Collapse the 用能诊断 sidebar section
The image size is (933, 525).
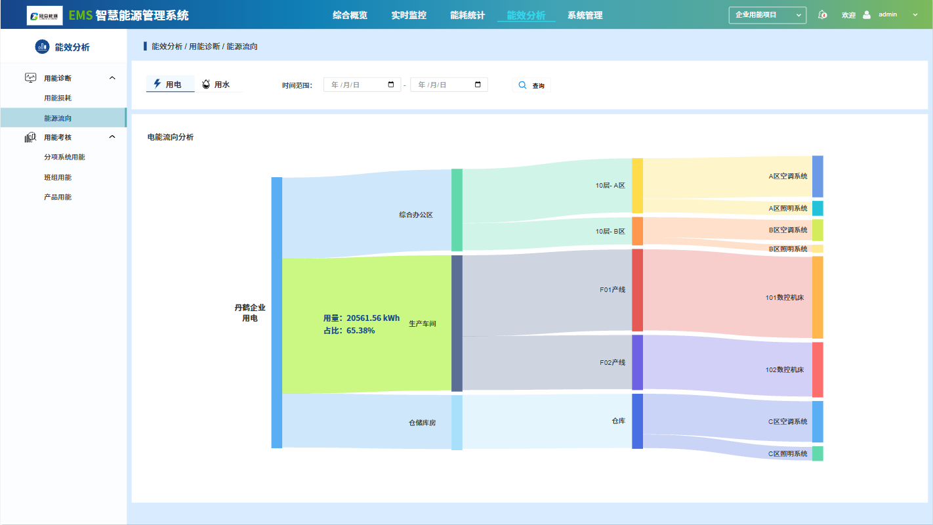pos(112,78)
